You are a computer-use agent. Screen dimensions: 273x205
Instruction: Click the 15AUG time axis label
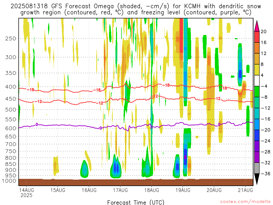pos(58,190)
